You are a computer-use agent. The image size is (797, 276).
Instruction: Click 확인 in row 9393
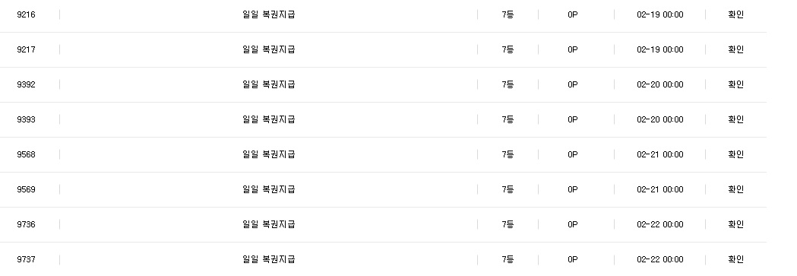tap(735, 119)
